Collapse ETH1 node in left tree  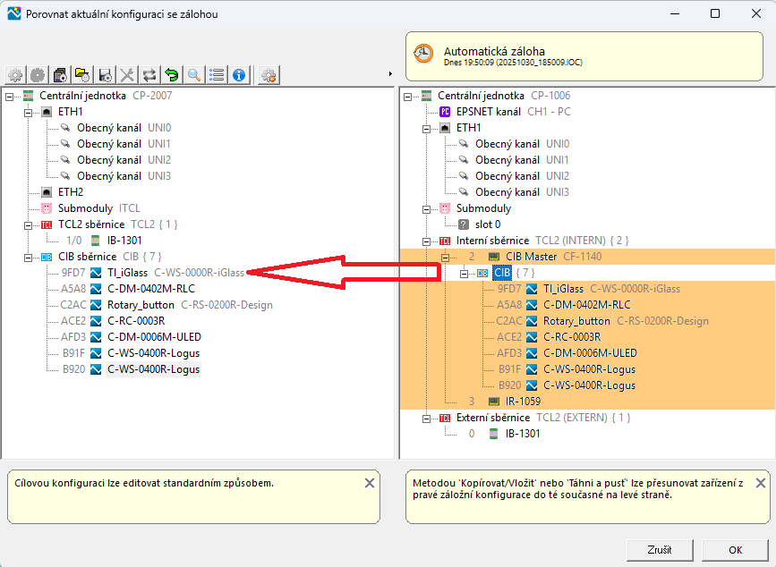click(27, 112)
